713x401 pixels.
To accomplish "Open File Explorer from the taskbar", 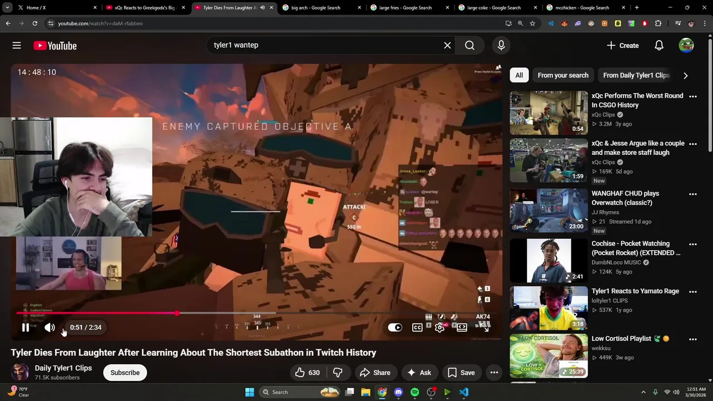I will [x=365, y=392].
